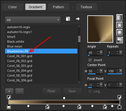The image size is (126, 111).
Task: Select the transparency midpoint diamond above gradient bar
Action: 64,98
